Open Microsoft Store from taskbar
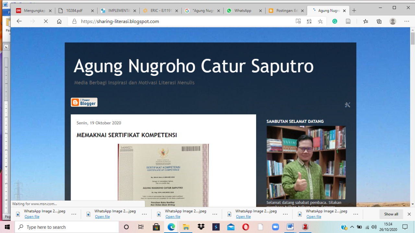The width and height of the screenshot is (415, 233). 156,227
